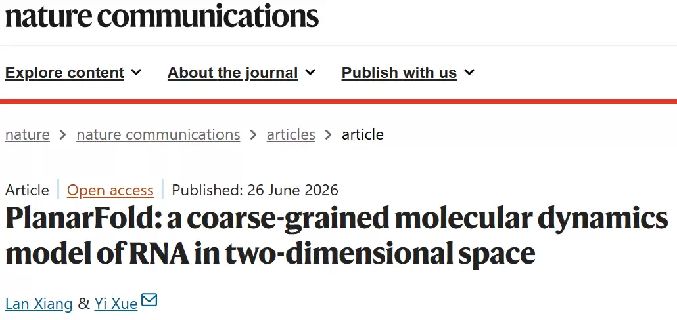Expand the Explore content chevron
Screen dimensions: 677x320
137,72
